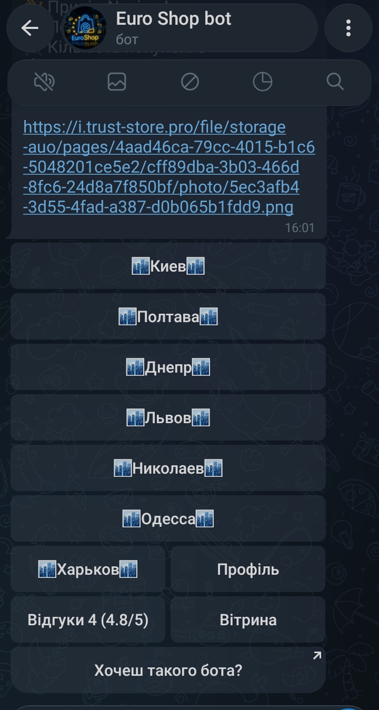The image size is (379, 710).
Task: Toggle mute notifications speaker icon
Action: 44,82
